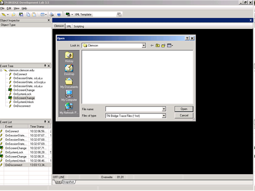Click the dialog's question mark help button
This screenshot has height=191, width=255.
(x=187, y=38)
